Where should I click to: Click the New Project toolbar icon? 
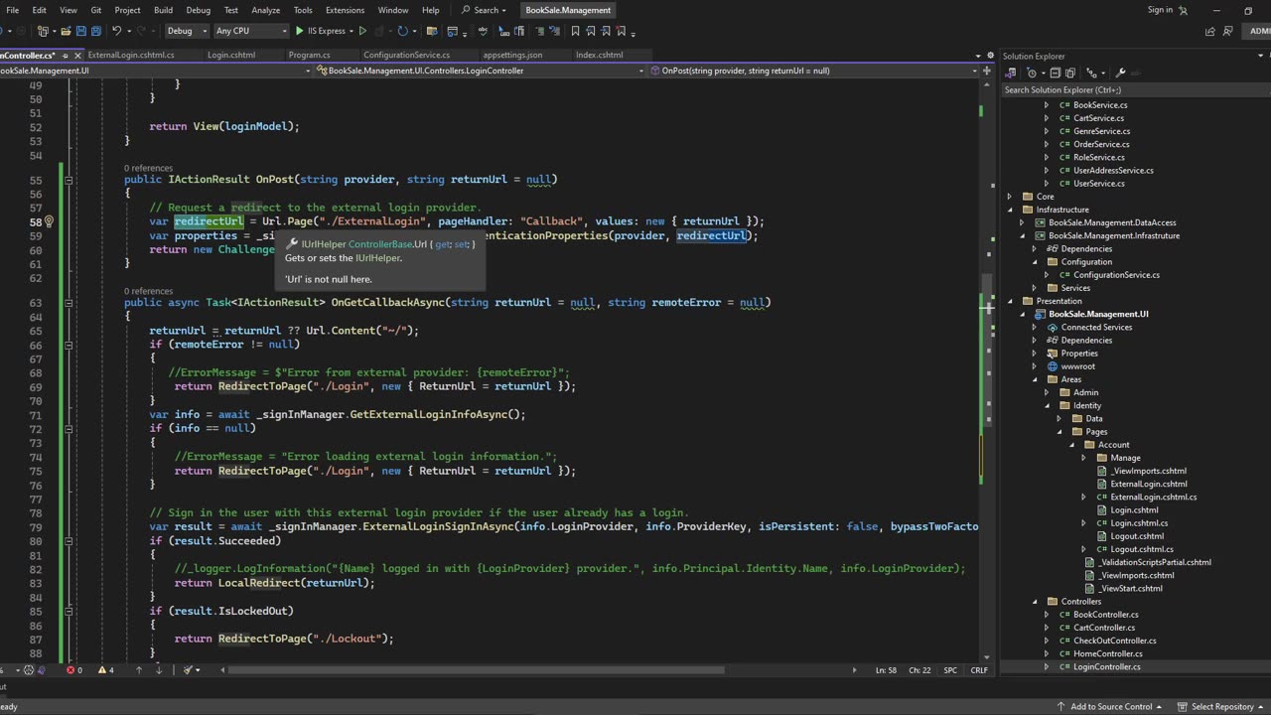click(43, 31)
